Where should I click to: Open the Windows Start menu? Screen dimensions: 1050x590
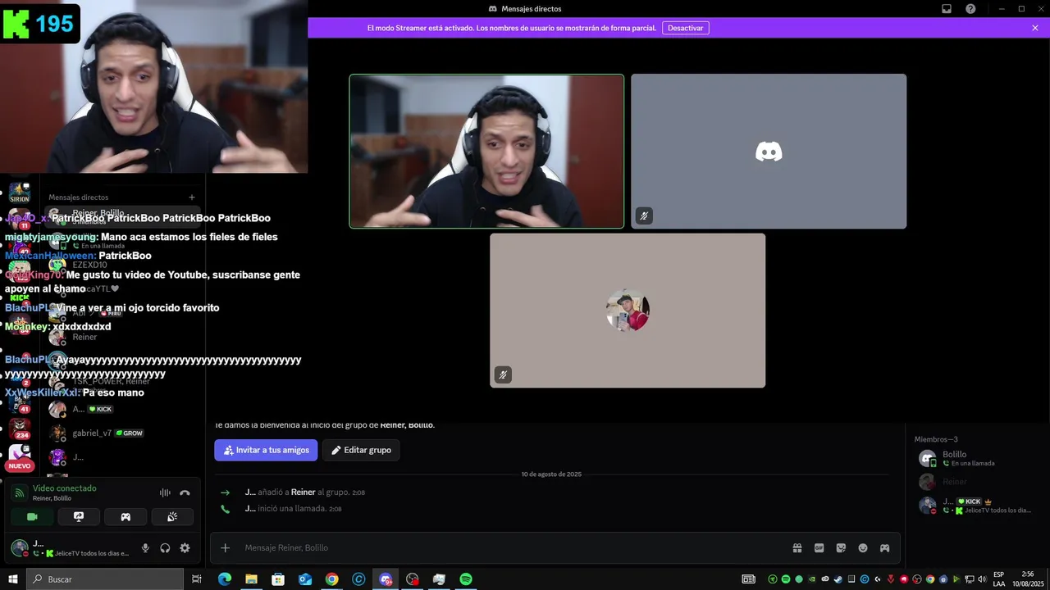[12, 579]
